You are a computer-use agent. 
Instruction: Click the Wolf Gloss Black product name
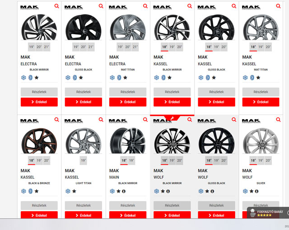coord(203,177)
